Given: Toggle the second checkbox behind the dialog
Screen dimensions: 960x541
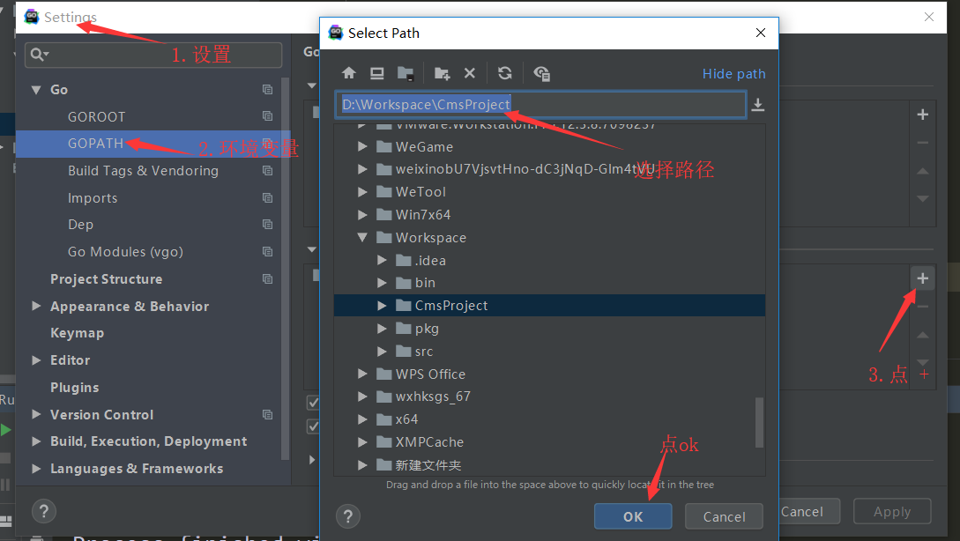Looking at the screenshot, I should pyautogui.click(x=312, y=426).
